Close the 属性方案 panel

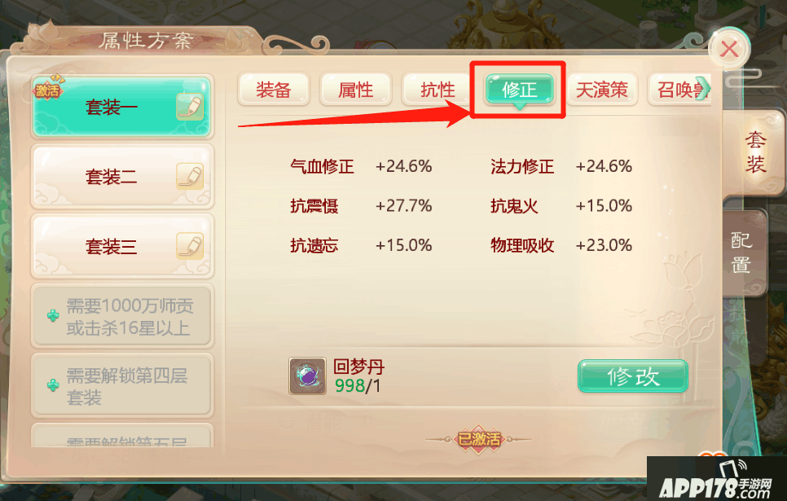coord(729,49)
